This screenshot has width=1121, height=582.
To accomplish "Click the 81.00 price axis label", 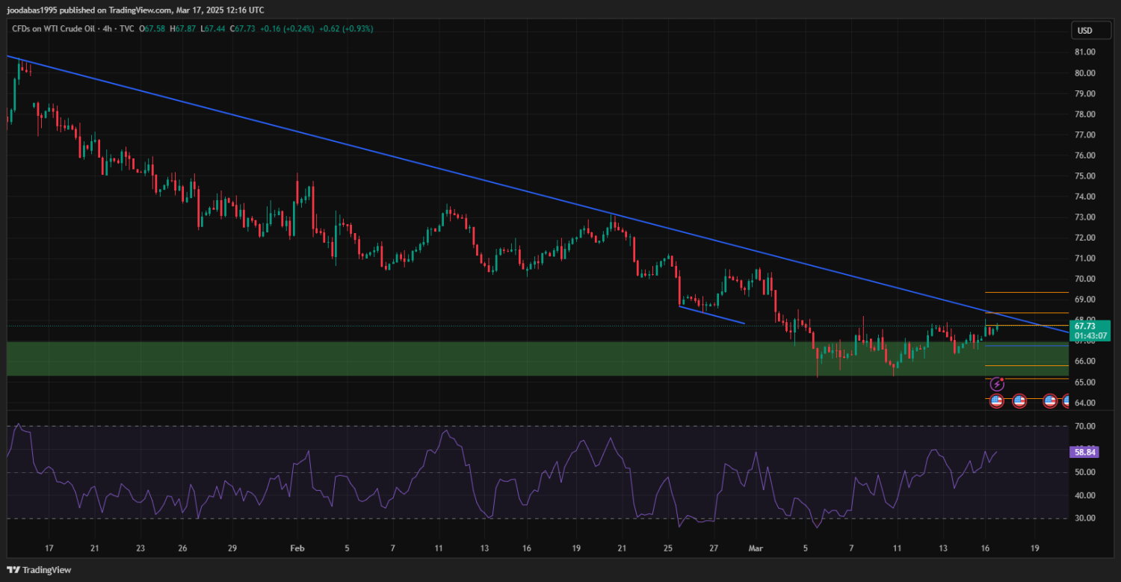I will (x=1084, y=52).
